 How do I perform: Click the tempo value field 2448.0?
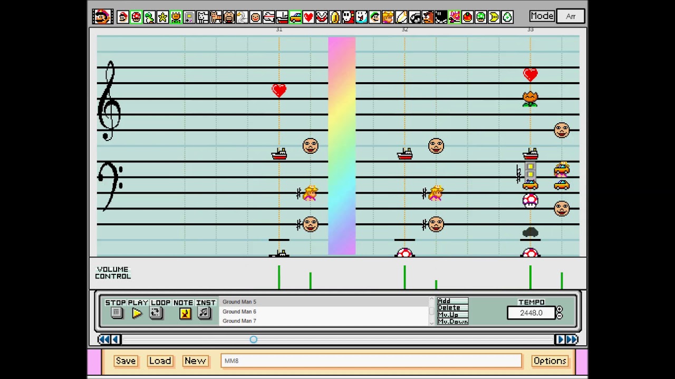[531, 313]
